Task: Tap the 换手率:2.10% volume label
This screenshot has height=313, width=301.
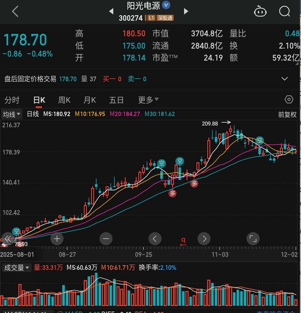Action: 158,268
